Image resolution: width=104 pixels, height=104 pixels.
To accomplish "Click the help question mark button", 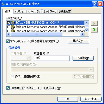I will point(95,4).
